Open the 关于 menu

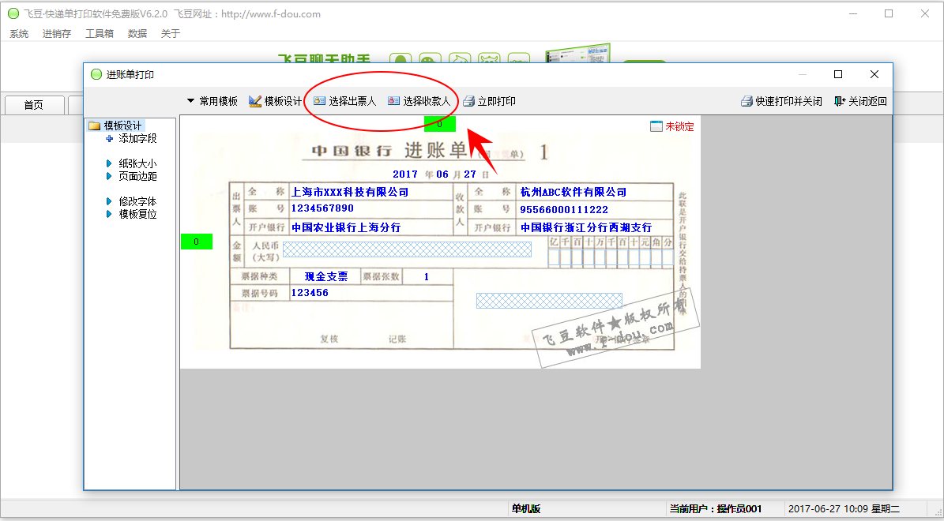[x=171, y=34]
